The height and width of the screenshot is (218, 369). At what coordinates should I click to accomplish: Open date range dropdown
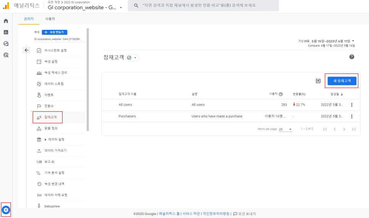tap(353, 41)
